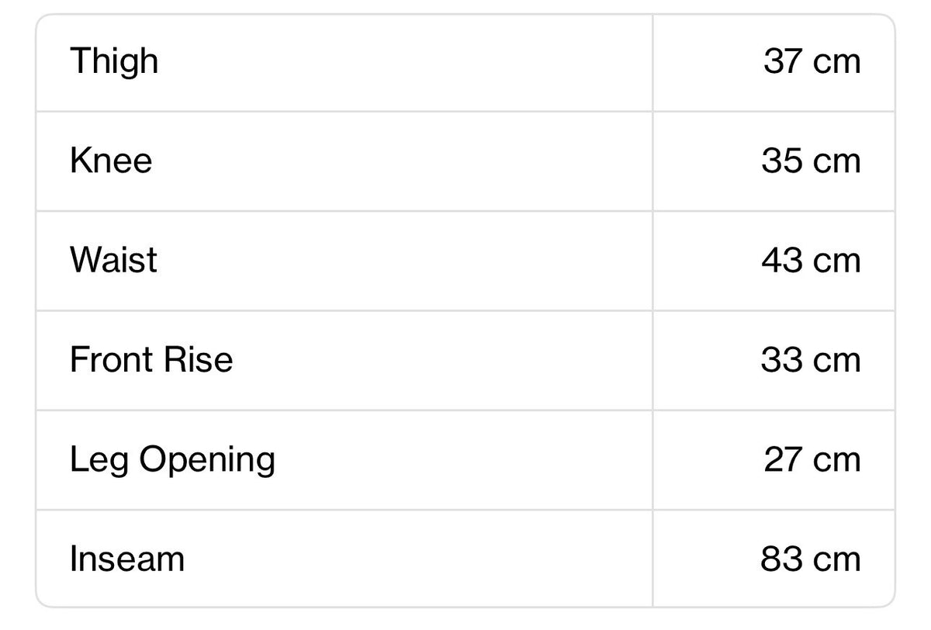This screenshot has height=630, width=931.
Task: Click the 27 cm leg opening value
Action: point(812,459)
